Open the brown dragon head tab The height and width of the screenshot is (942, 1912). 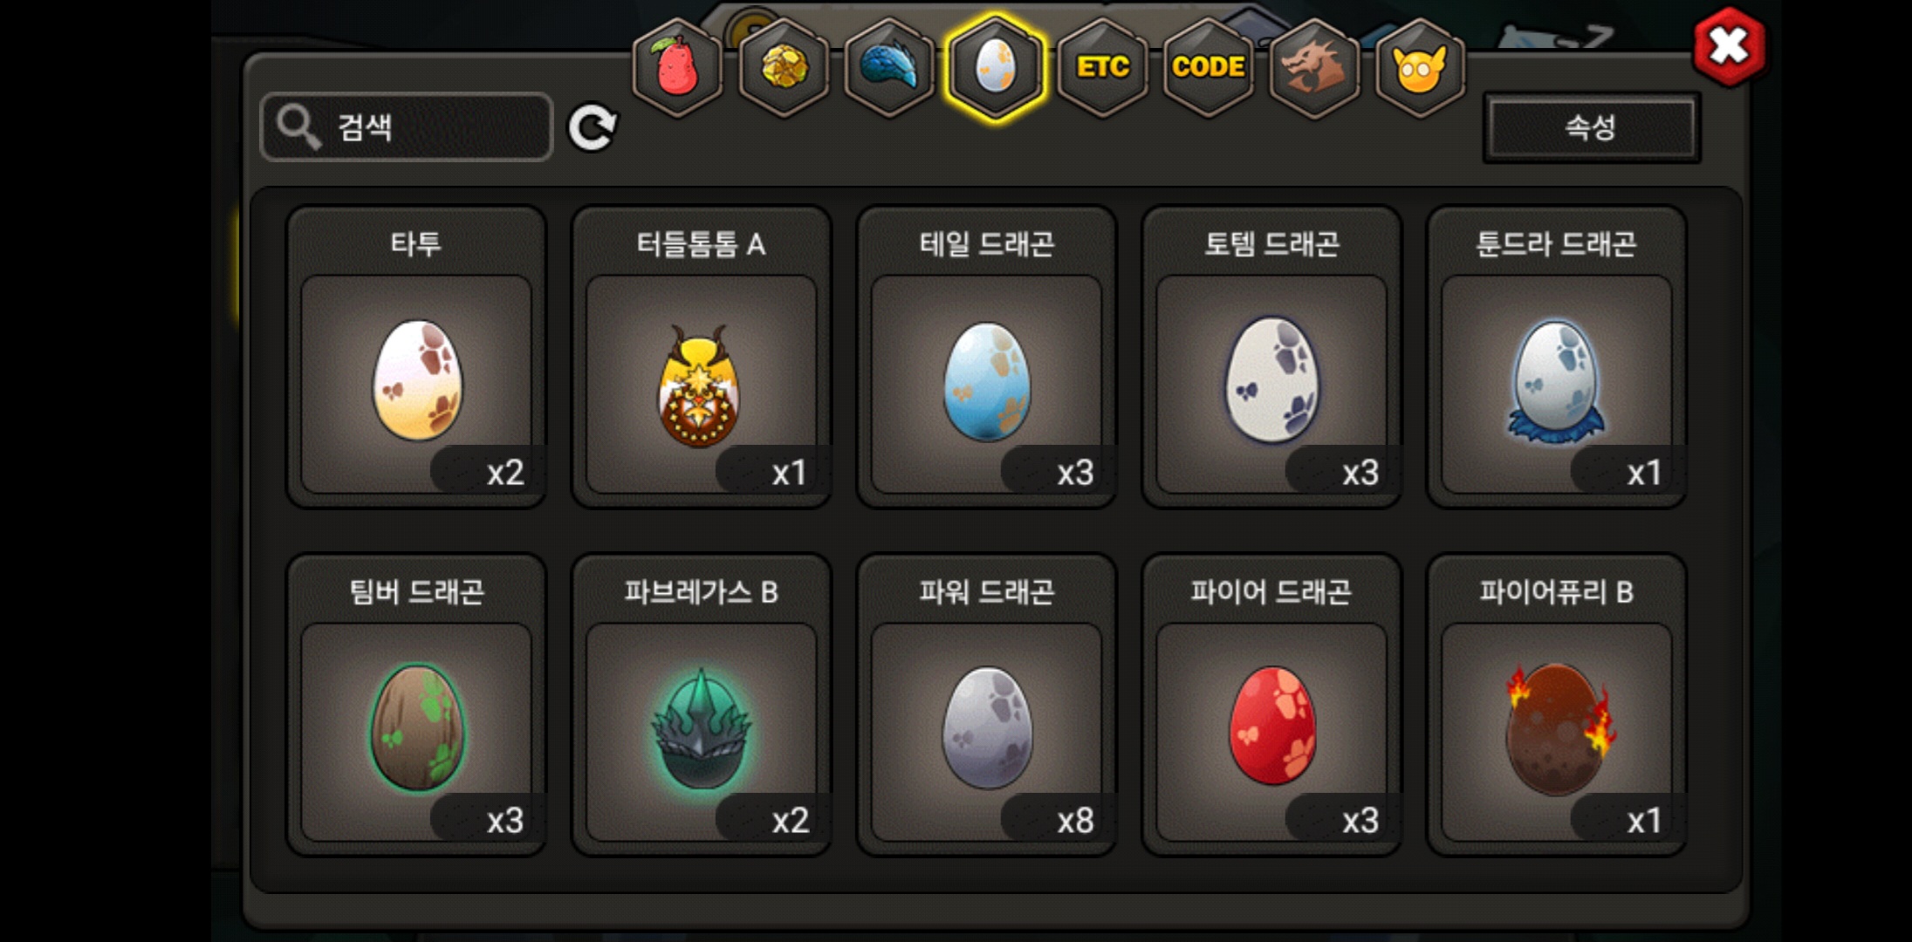[1314, 67]
